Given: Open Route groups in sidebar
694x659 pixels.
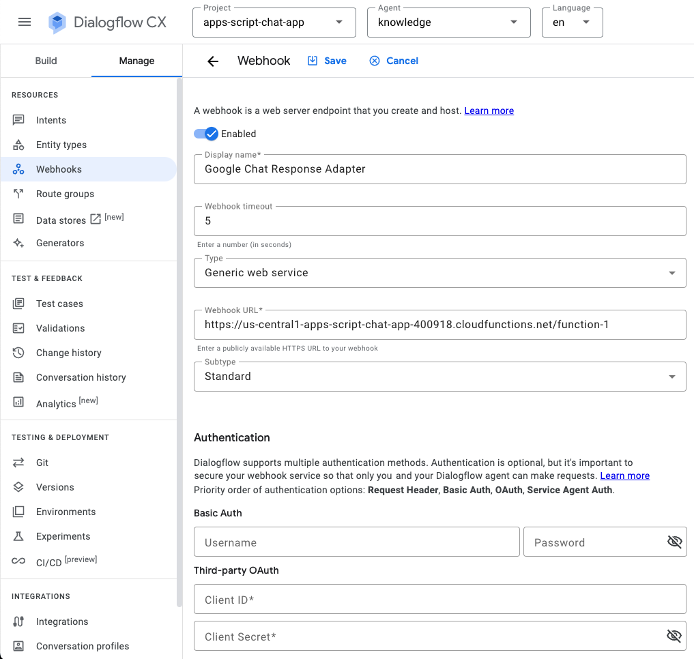Looking at the screenshot, I should 65,194.
